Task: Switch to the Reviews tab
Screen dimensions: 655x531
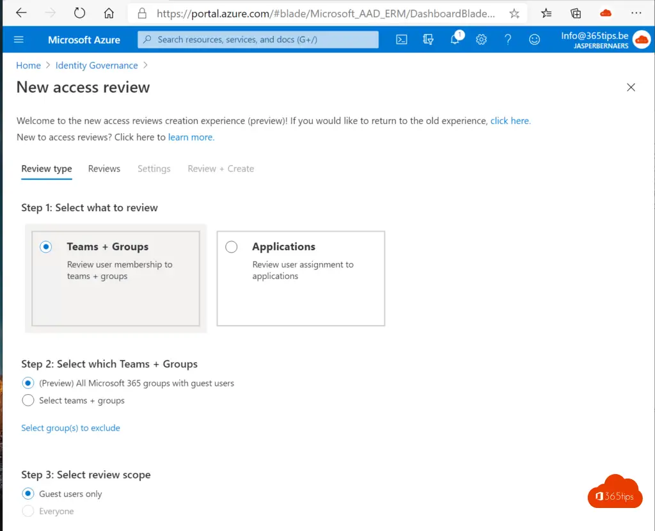Action: tap(104, 169)
